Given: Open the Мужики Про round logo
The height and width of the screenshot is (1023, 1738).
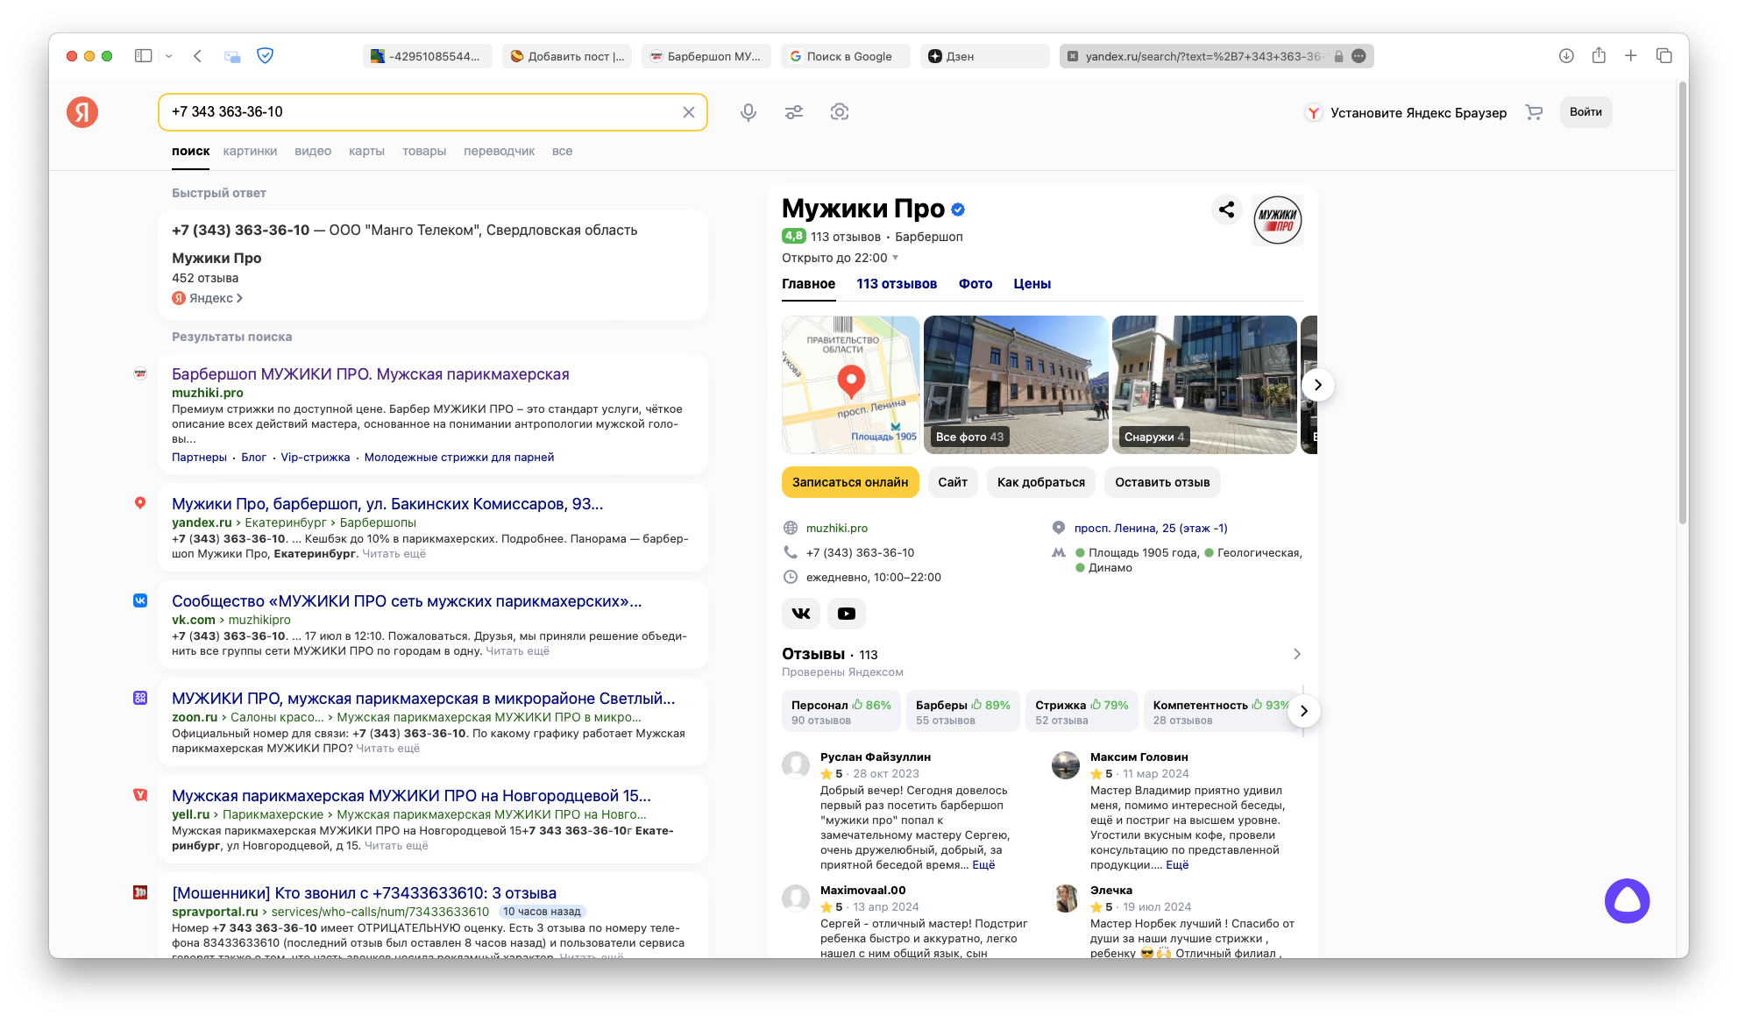Looking at the screenshot, I should (x=1278, y=220).
